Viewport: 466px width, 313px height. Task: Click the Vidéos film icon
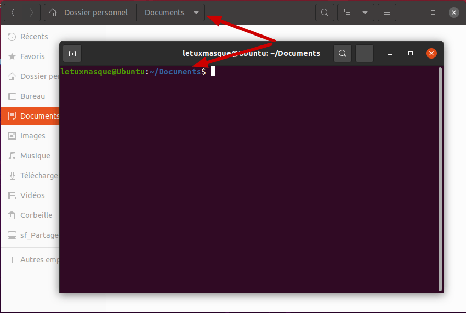12,196
